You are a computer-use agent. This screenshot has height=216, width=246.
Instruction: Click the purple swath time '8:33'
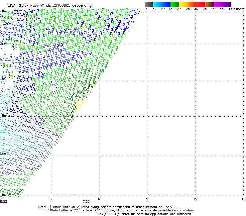[x=3, y=202]
